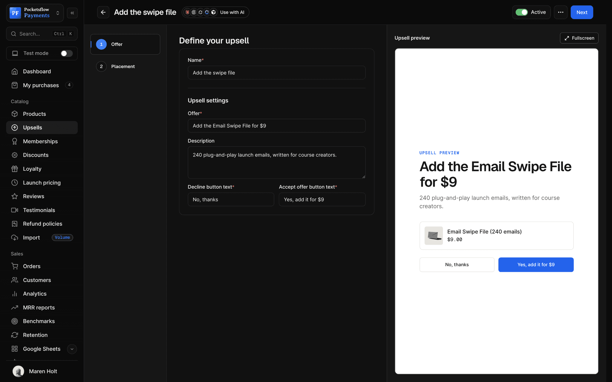
Task: Click the Email Swipe File product thumbnail
Action: 434,235
